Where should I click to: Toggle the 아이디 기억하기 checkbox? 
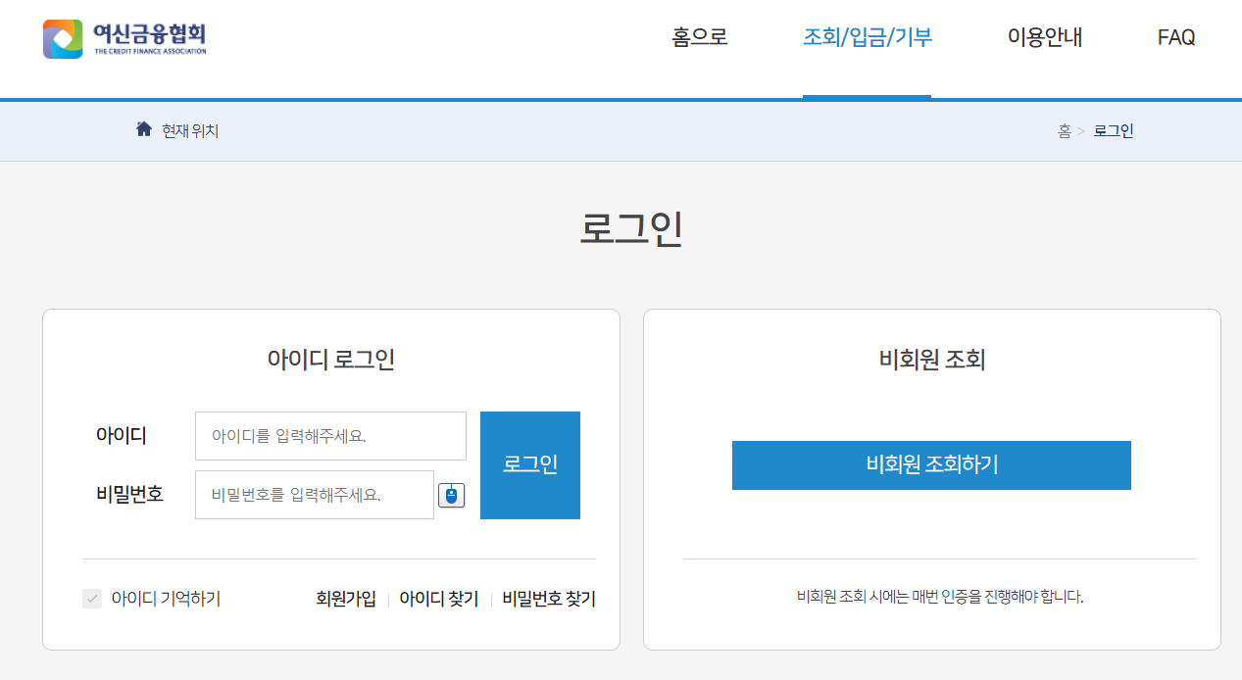pos(92,599)
